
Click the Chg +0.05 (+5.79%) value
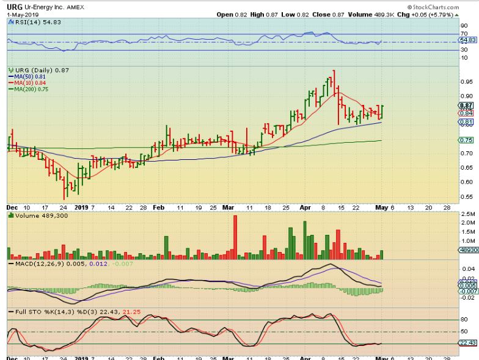coord(451,13)
